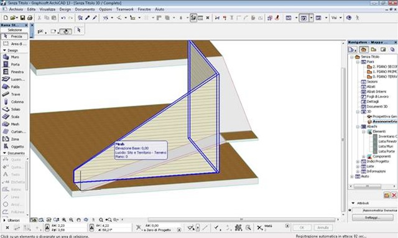The width and height of the screenshot is (398, 238).
Task: Click the Save icon in toolbar
Action: [x=22, y=18]
